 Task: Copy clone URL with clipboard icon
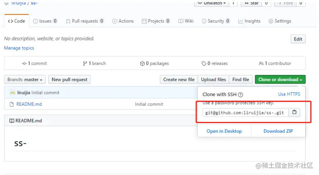[294, 112]
